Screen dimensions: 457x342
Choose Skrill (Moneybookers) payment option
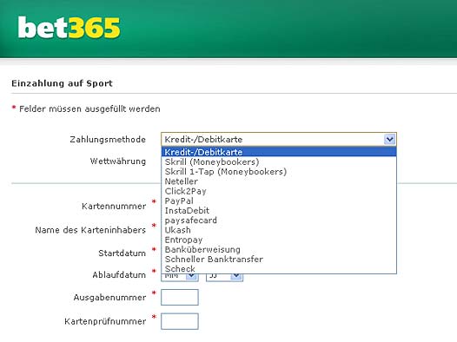click(279, 161)
